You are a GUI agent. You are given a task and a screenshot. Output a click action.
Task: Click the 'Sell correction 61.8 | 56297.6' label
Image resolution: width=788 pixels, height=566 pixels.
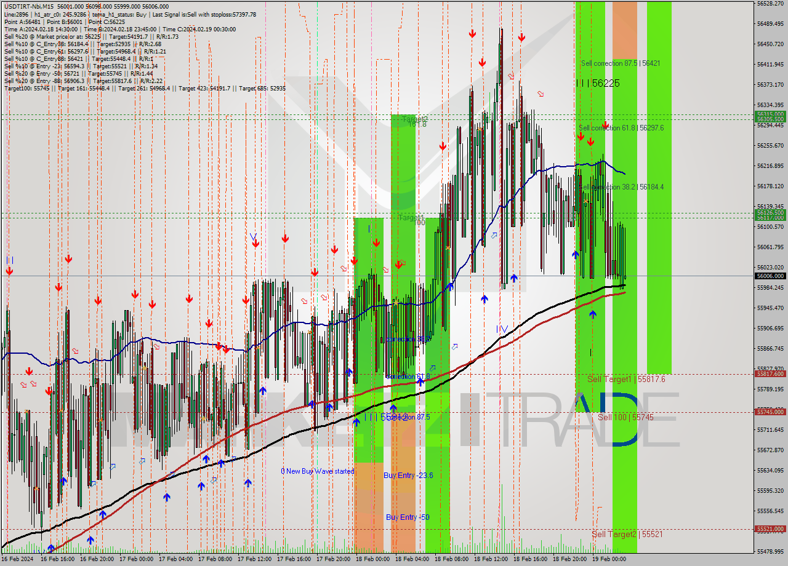click(x=621, y=128)
